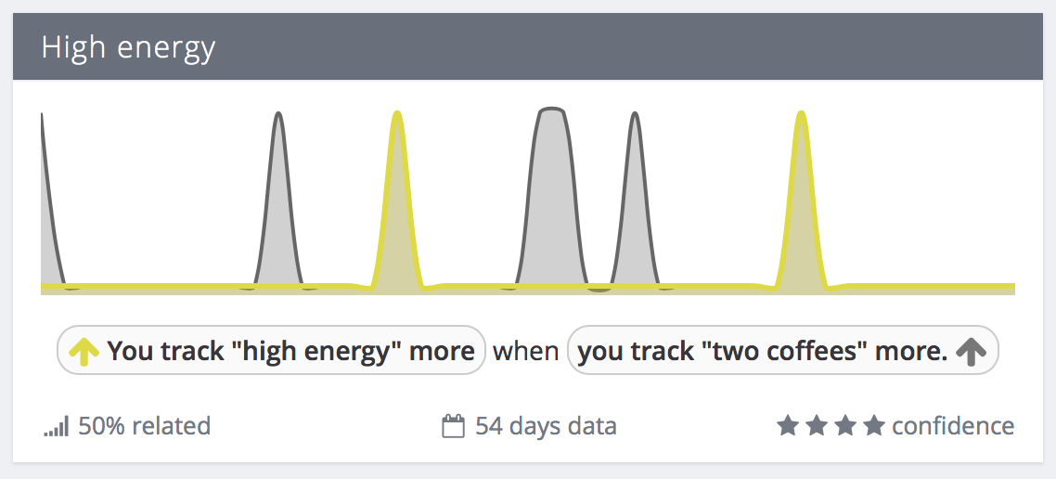The width and height of the screenshot is (1056, 479).
Task: Click the signal bars icon
Action: coord(57,427)
